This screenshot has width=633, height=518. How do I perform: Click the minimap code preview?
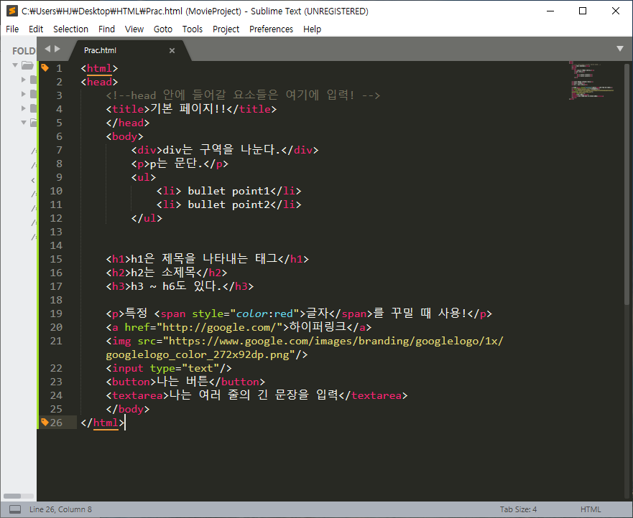point(591,80)
